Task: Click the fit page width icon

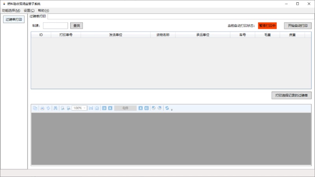Action: [91, 108]
